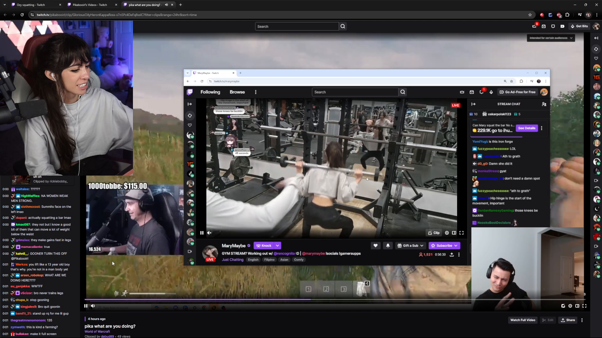Click Just Chatting category link
This screenshot has height=338, width=602.
pos(233,260)
